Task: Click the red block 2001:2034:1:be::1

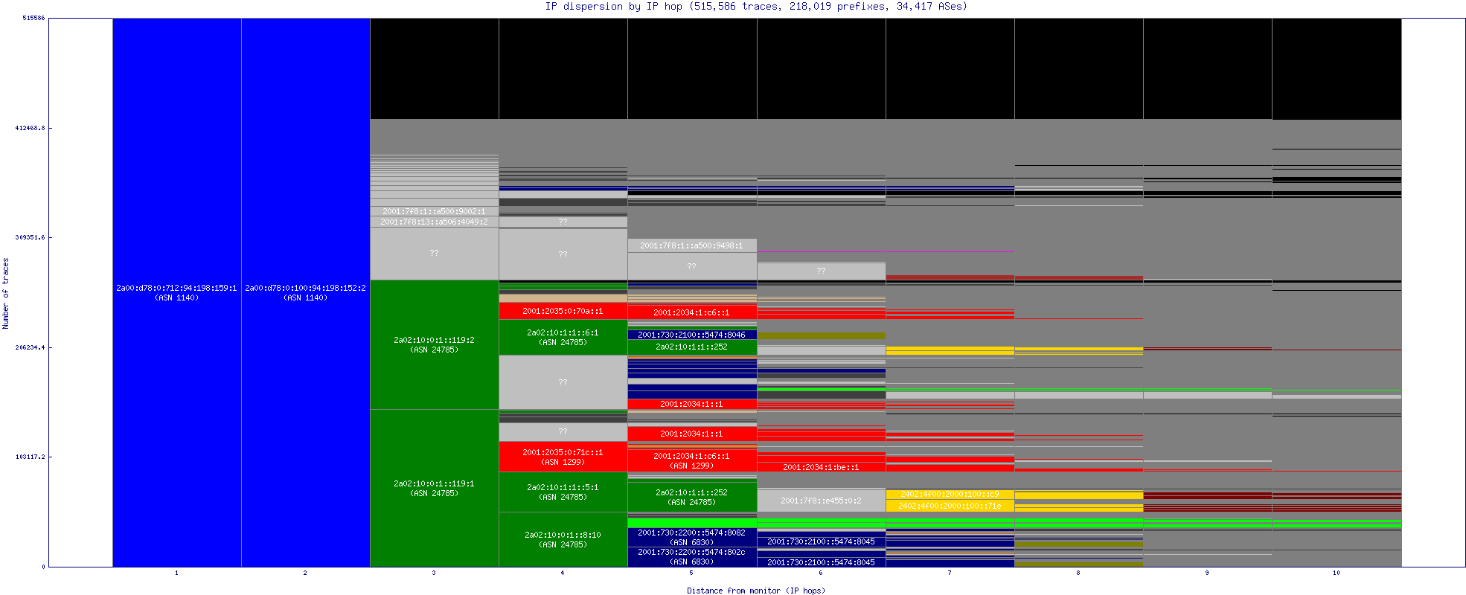Action: point(822,467)
